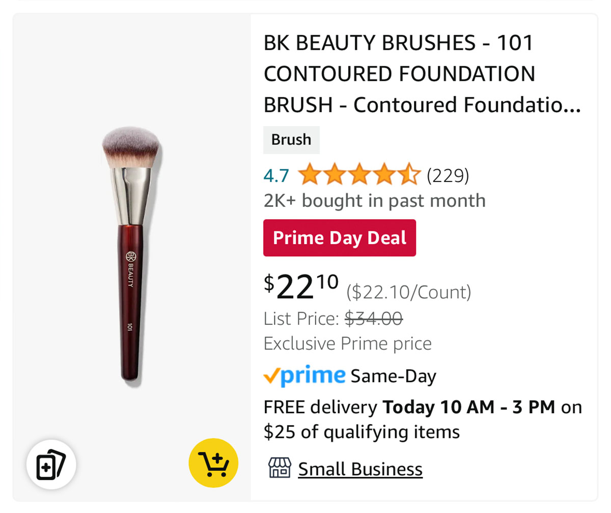Click the third orange rating star
Screen dimensions: 611x513
[x=359, y=175]
